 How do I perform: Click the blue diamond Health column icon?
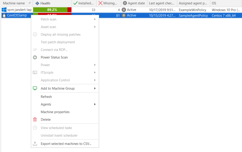click(37, 3)
